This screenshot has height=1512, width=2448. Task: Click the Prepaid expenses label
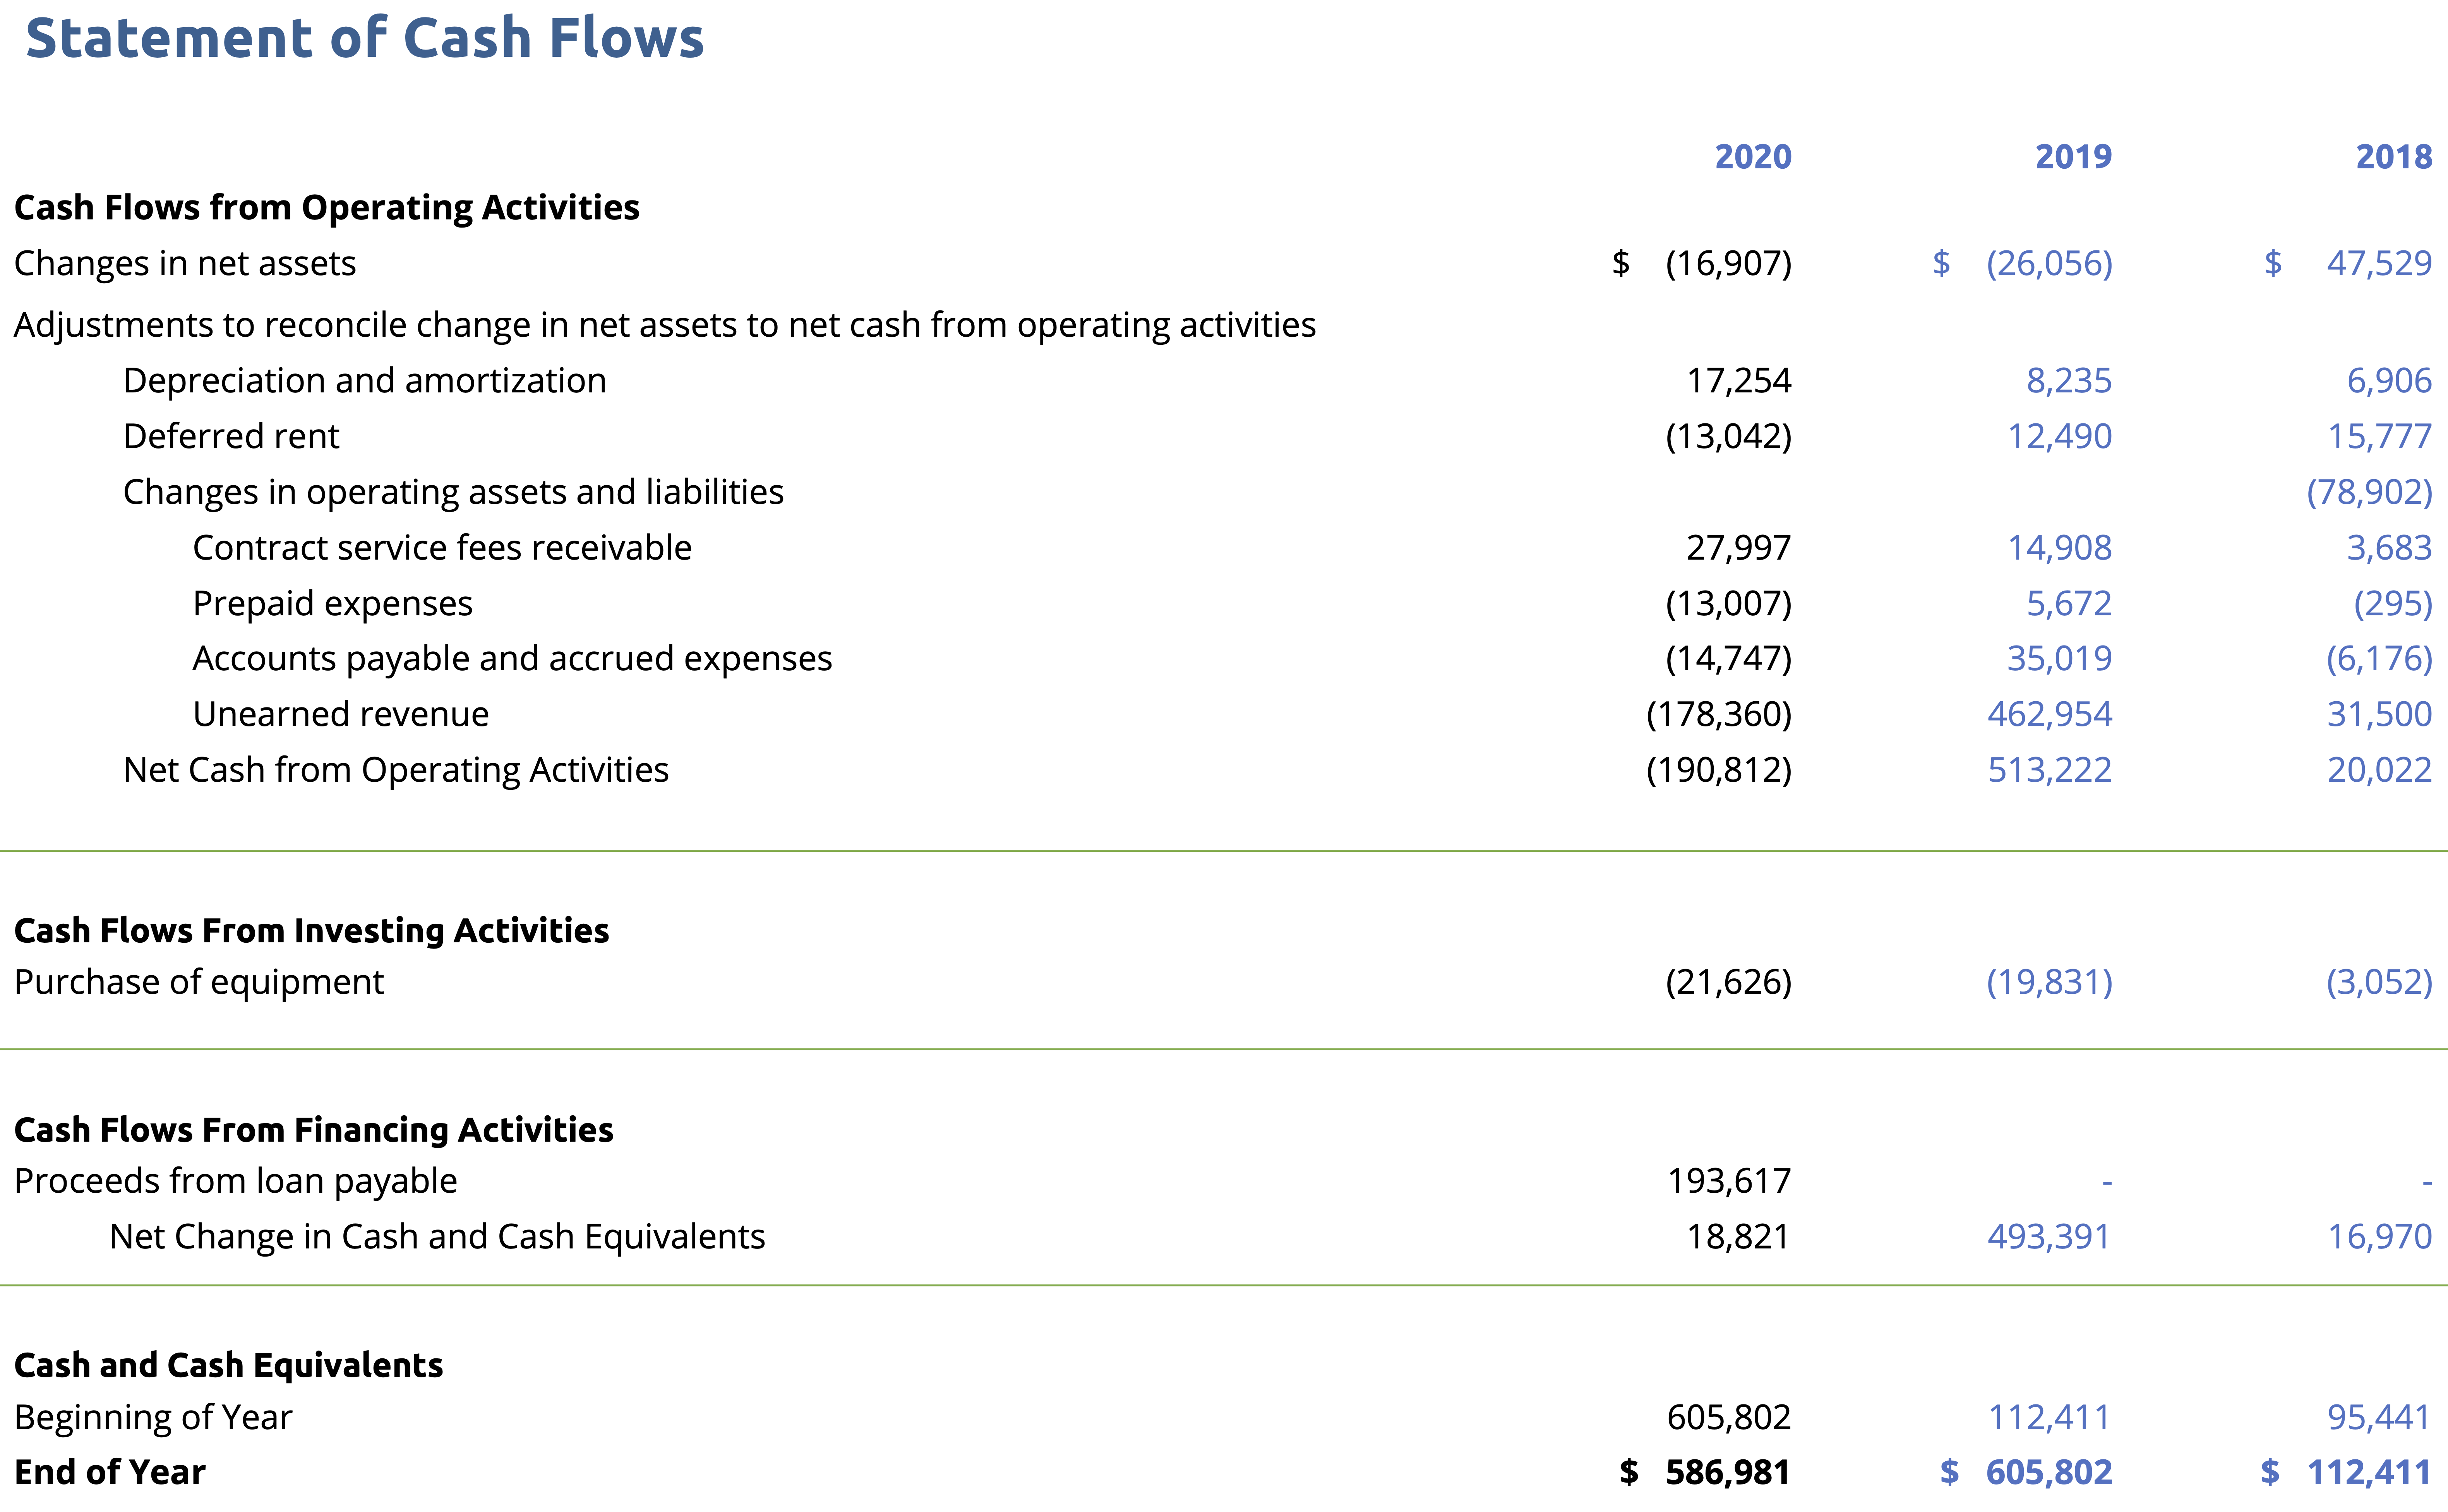click(333, 604)
